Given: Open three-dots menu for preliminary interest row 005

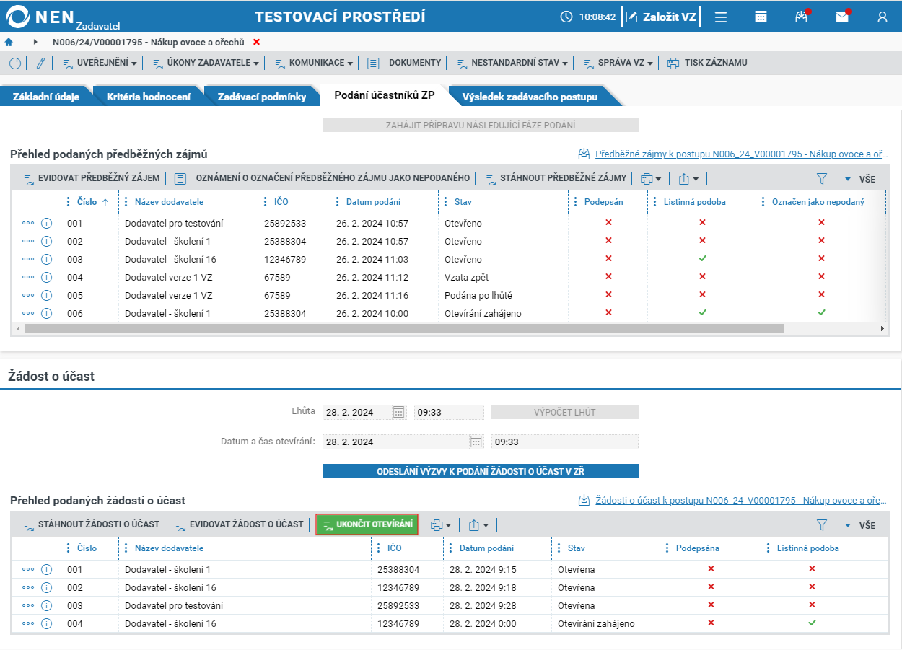Looking at the screenshot, I should click(x=28, y=295).
